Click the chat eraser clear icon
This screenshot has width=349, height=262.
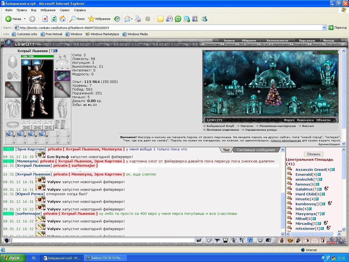(209, 240)
